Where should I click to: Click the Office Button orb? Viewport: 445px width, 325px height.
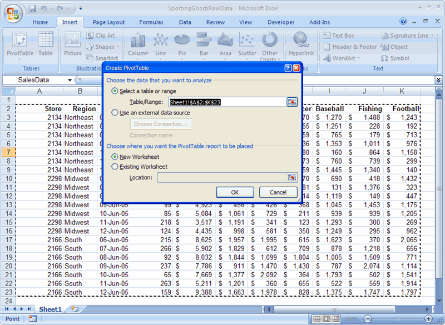tap(13, 13)
